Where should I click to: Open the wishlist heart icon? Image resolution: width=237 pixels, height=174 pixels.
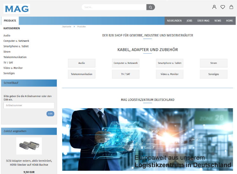pyautogui.click(x=223, y=7)
